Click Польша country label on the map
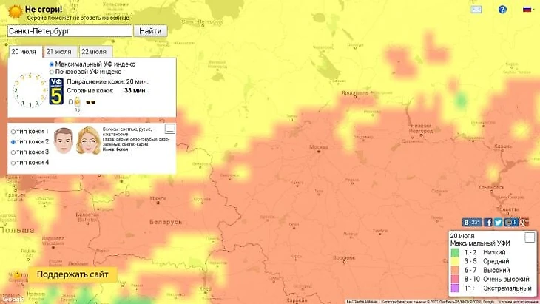 [17, 230]
